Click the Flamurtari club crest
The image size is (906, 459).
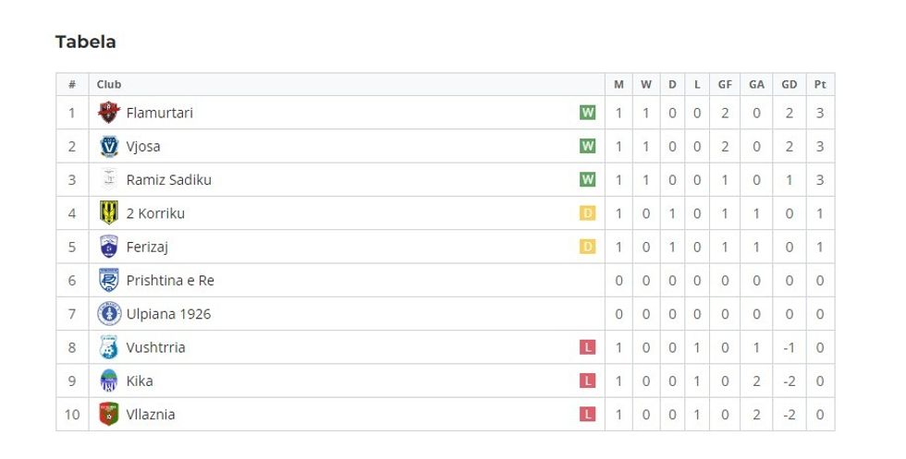coord(109,113)
